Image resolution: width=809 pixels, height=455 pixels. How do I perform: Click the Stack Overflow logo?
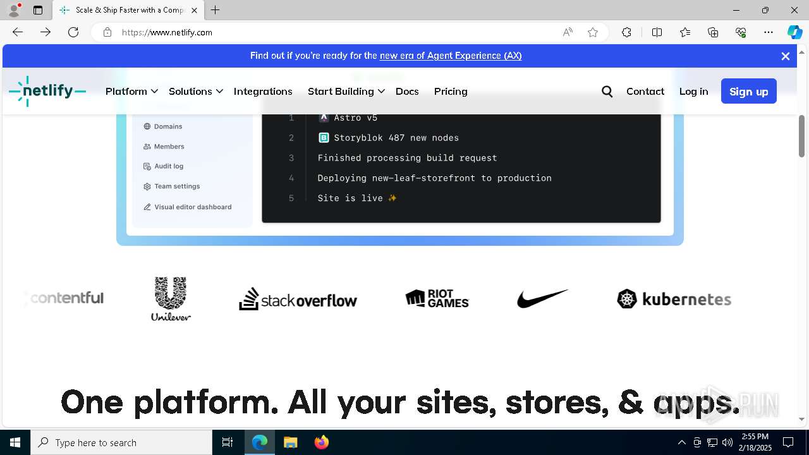298,299
